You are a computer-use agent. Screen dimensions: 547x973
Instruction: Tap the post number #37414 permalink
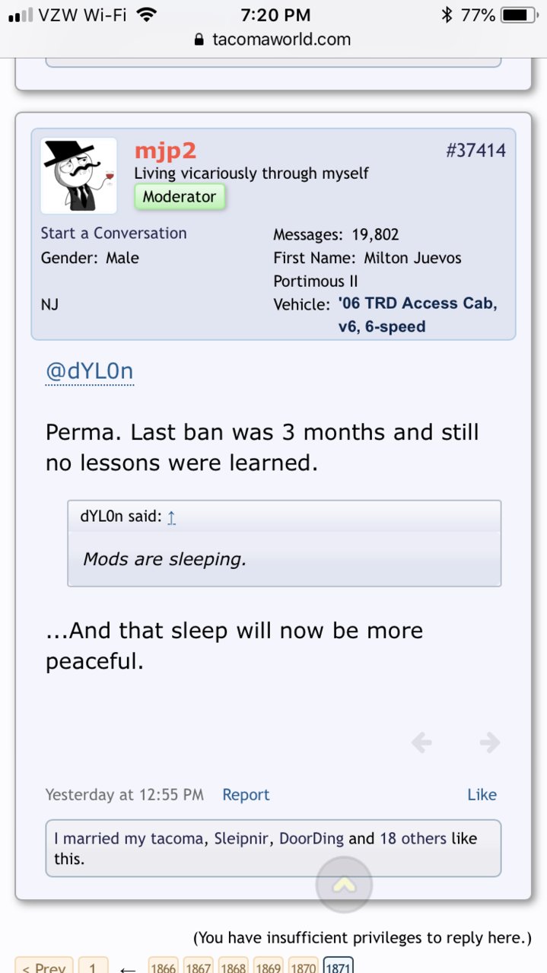(x=475, y=150)
